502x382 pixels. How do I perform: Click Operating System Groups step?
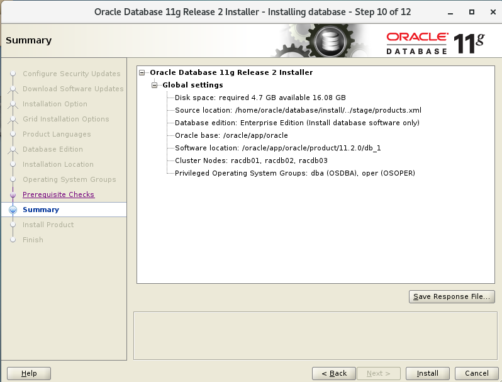(x=69, y=179)
